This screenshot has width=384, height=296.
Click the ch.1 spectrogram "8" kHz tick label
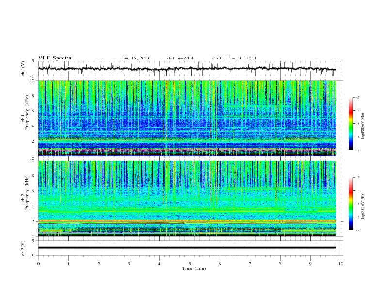(x=34, y=96)
